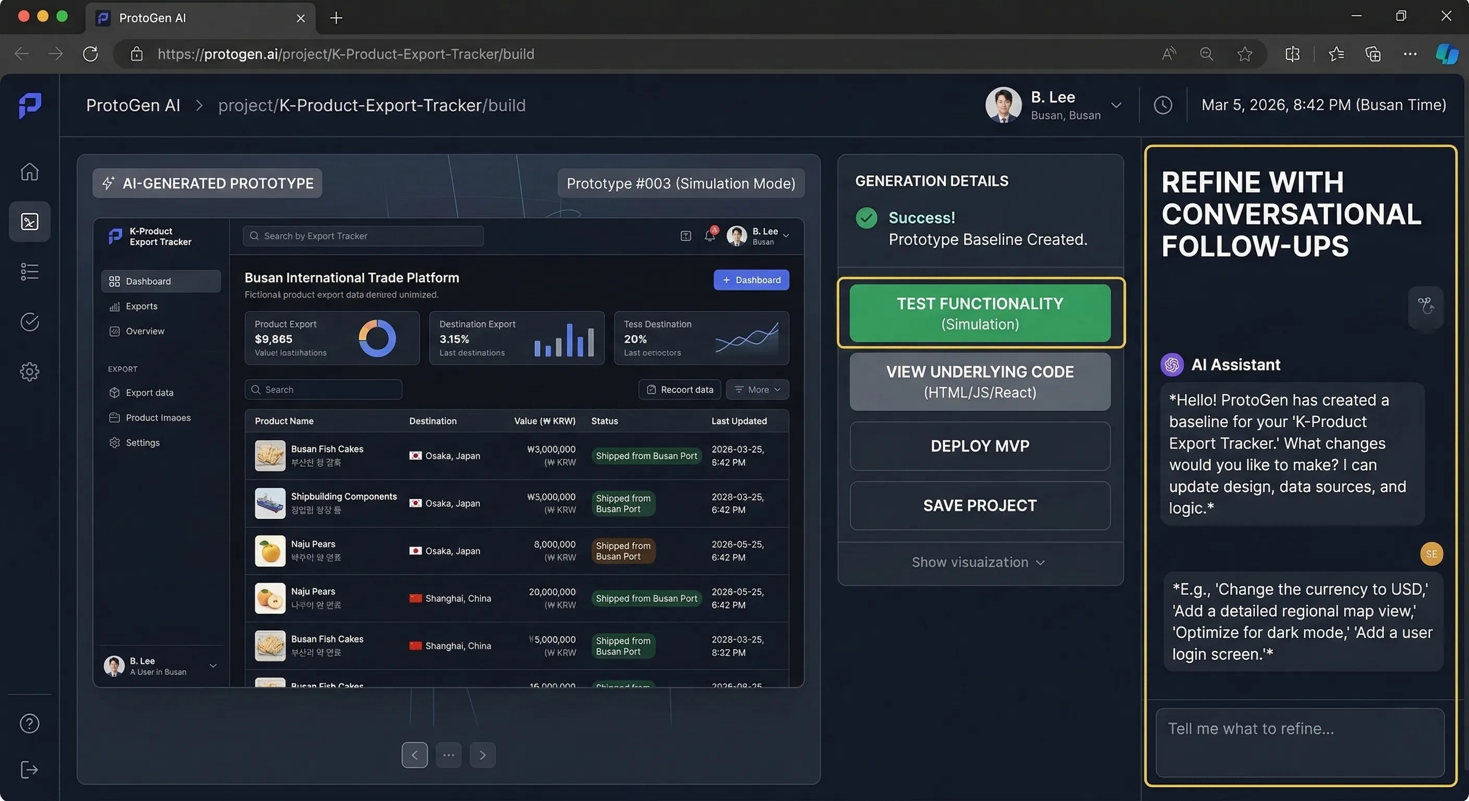Click the history clock icon

[1163, 105]
